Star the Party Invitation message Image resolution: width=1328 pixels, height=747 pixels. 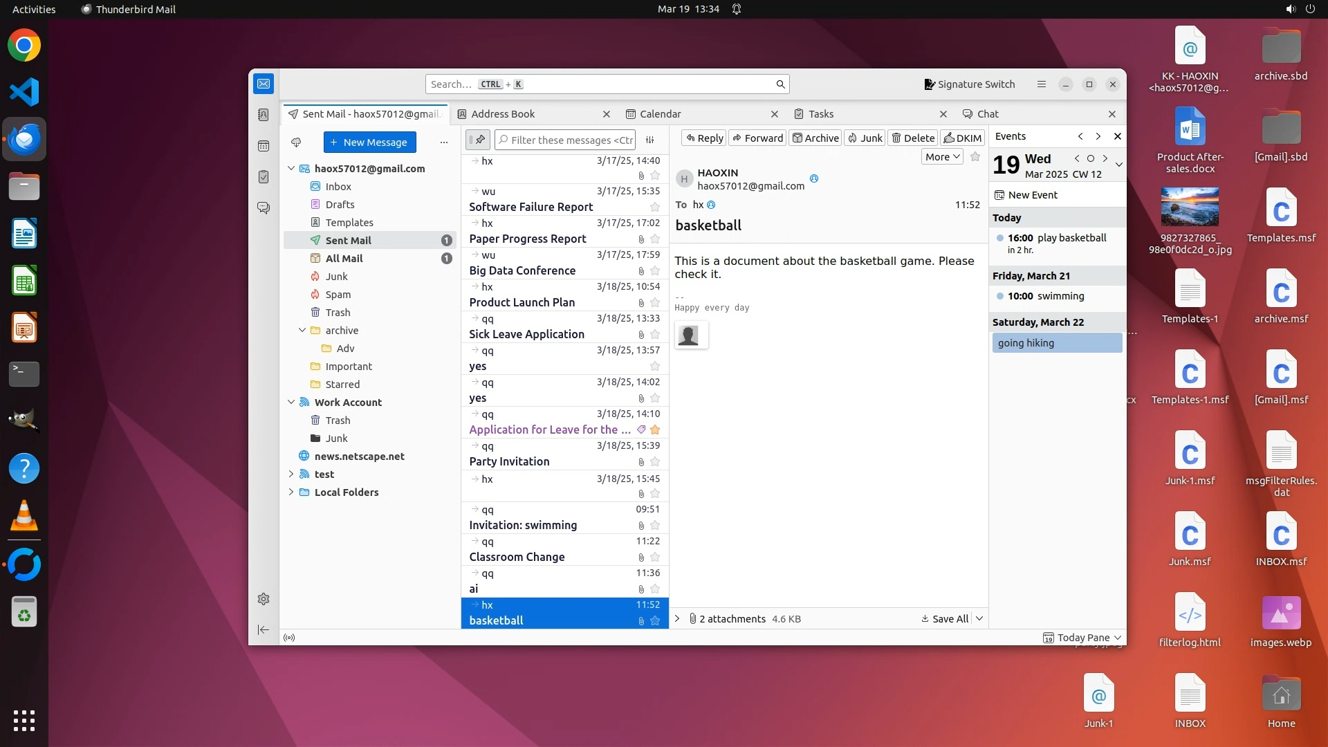coord(655,462)
